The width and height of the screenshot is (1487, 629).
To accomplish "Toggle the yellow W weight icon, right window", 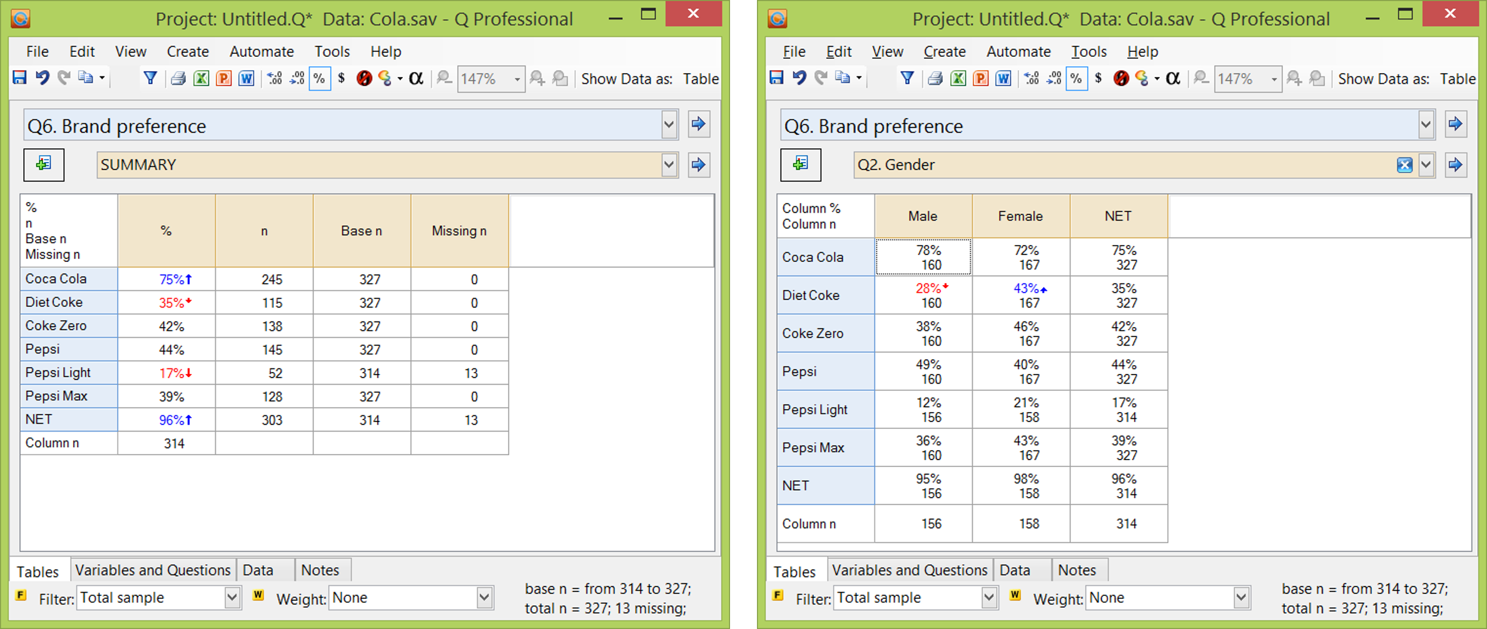I will 1015,595.
